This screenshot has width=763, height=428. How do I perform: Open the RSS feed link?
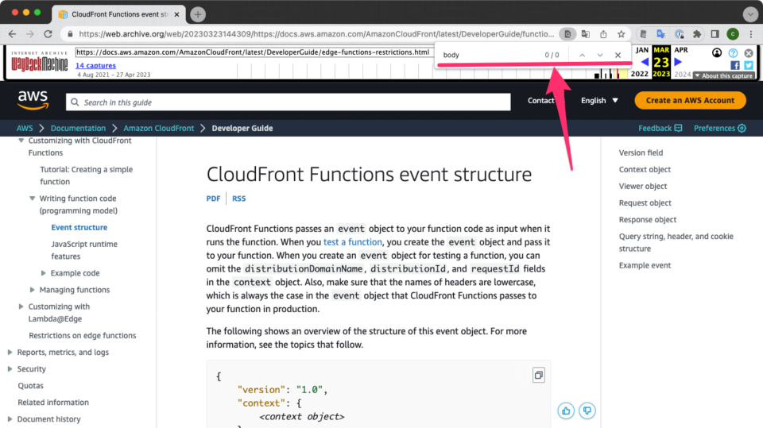pyautogui.click(x=238, y=199)
